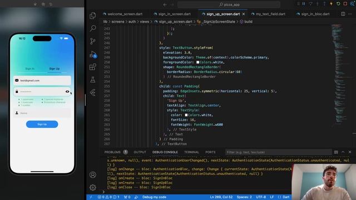Click the pizza_app command center search box

[229, 4]
